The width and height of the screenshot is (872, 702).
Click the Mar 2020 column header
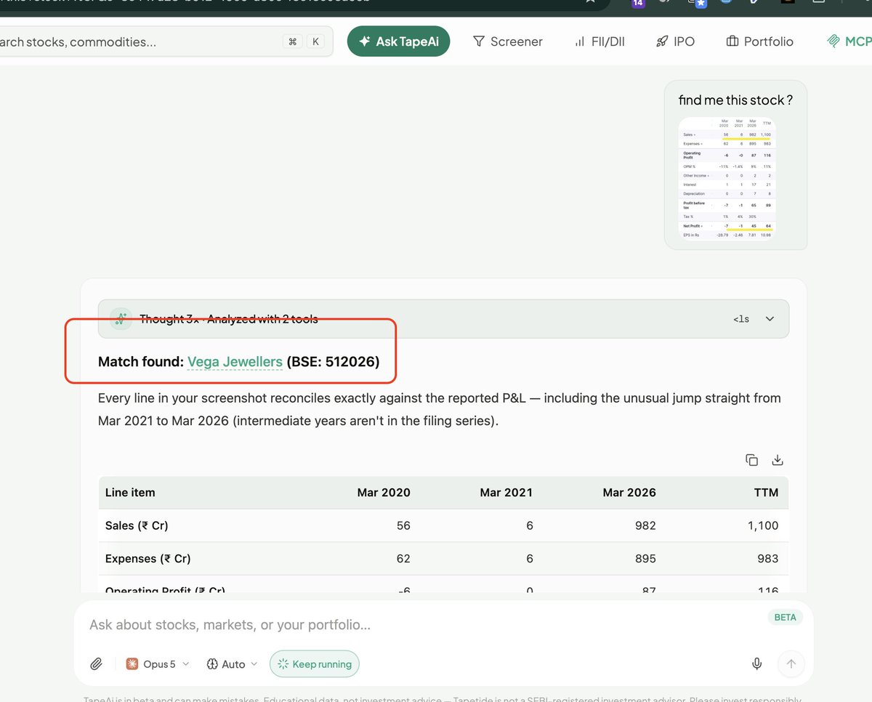pyautogui.click(x=384, y=493)
